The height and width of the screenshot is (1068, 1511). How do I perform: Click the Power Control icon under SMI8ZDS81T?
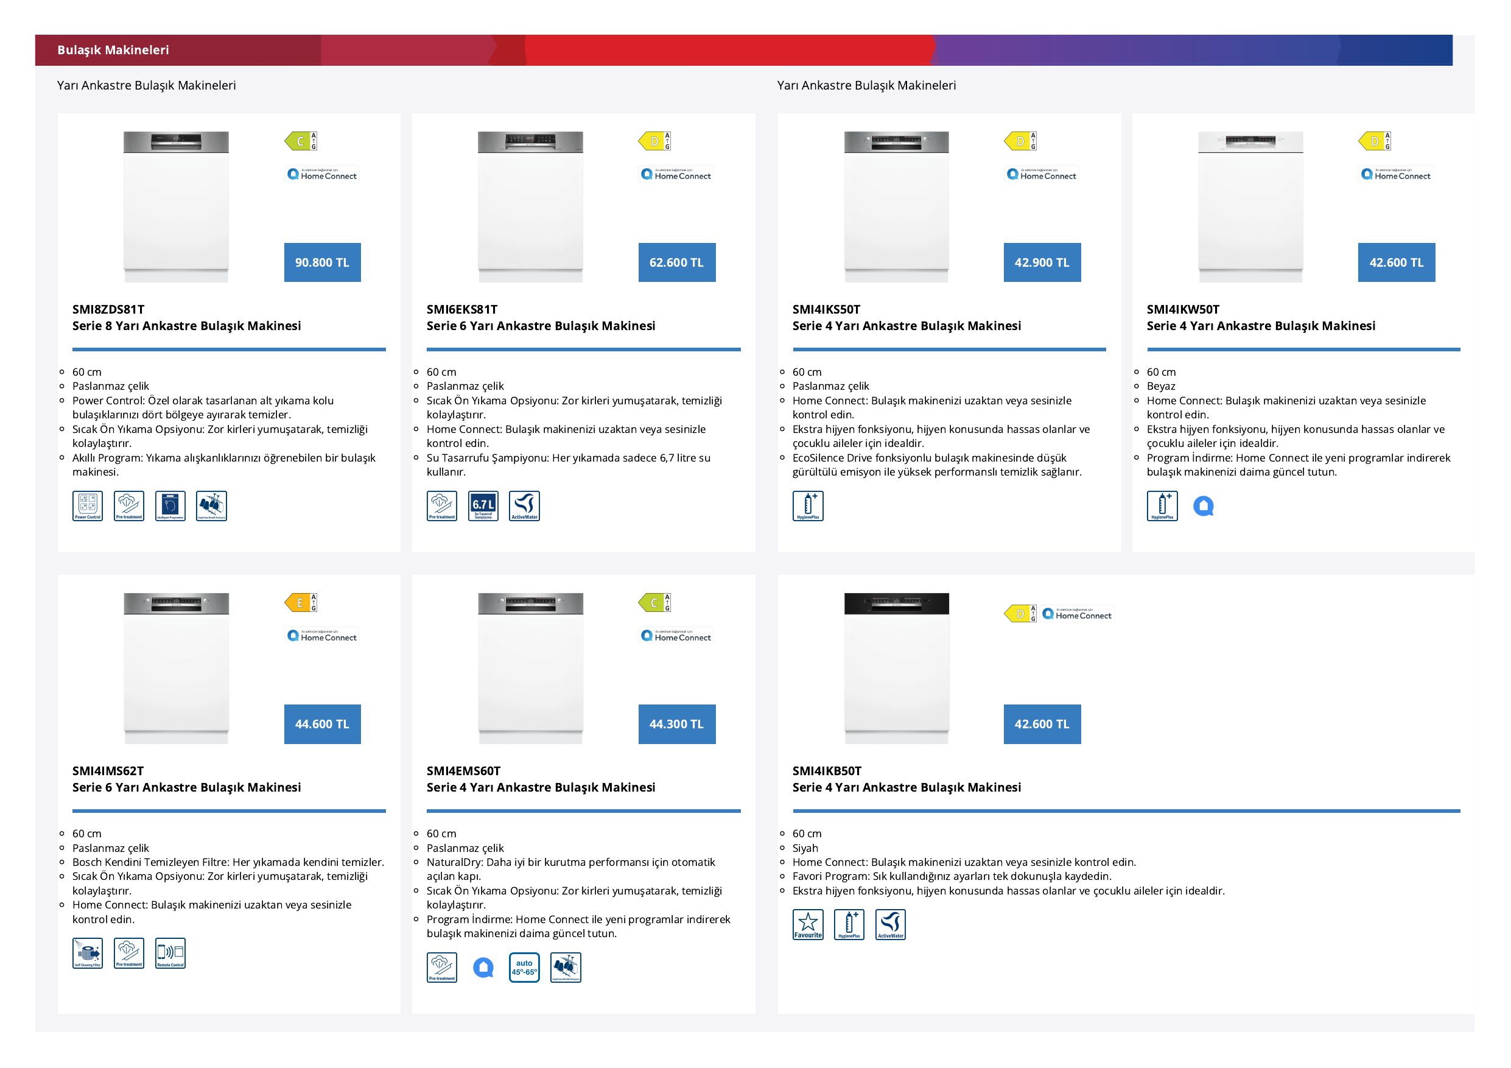[x=88, y=506]
